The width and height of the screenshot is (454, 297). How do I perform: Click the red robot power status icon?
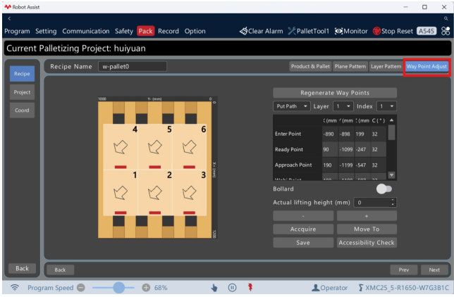tap(250, 287)
